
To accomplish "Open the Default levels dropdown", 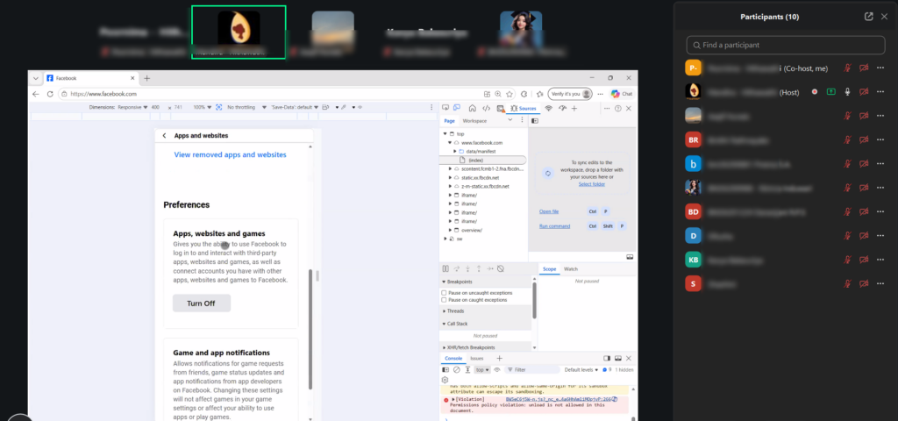I will [x=581, y=370].
